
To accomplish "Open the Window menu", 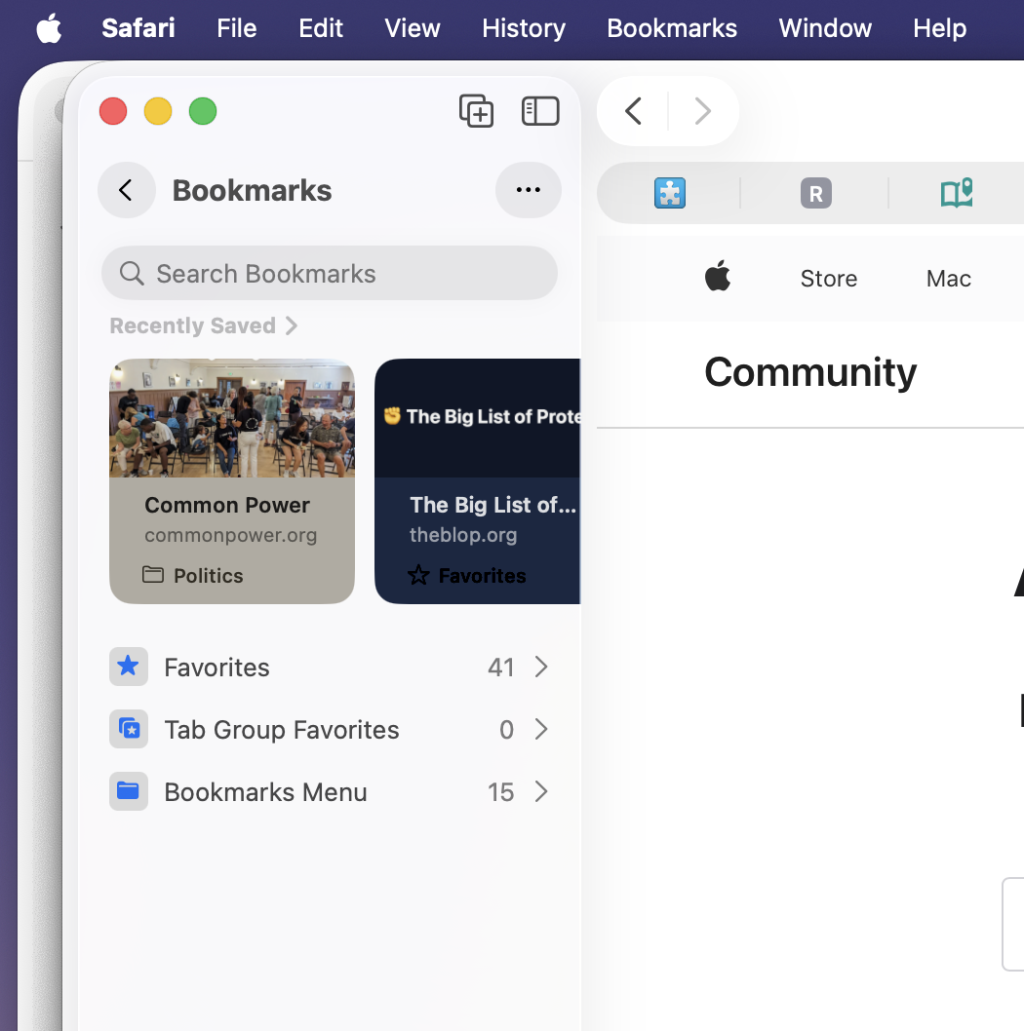I will click(x=825, y=28).
